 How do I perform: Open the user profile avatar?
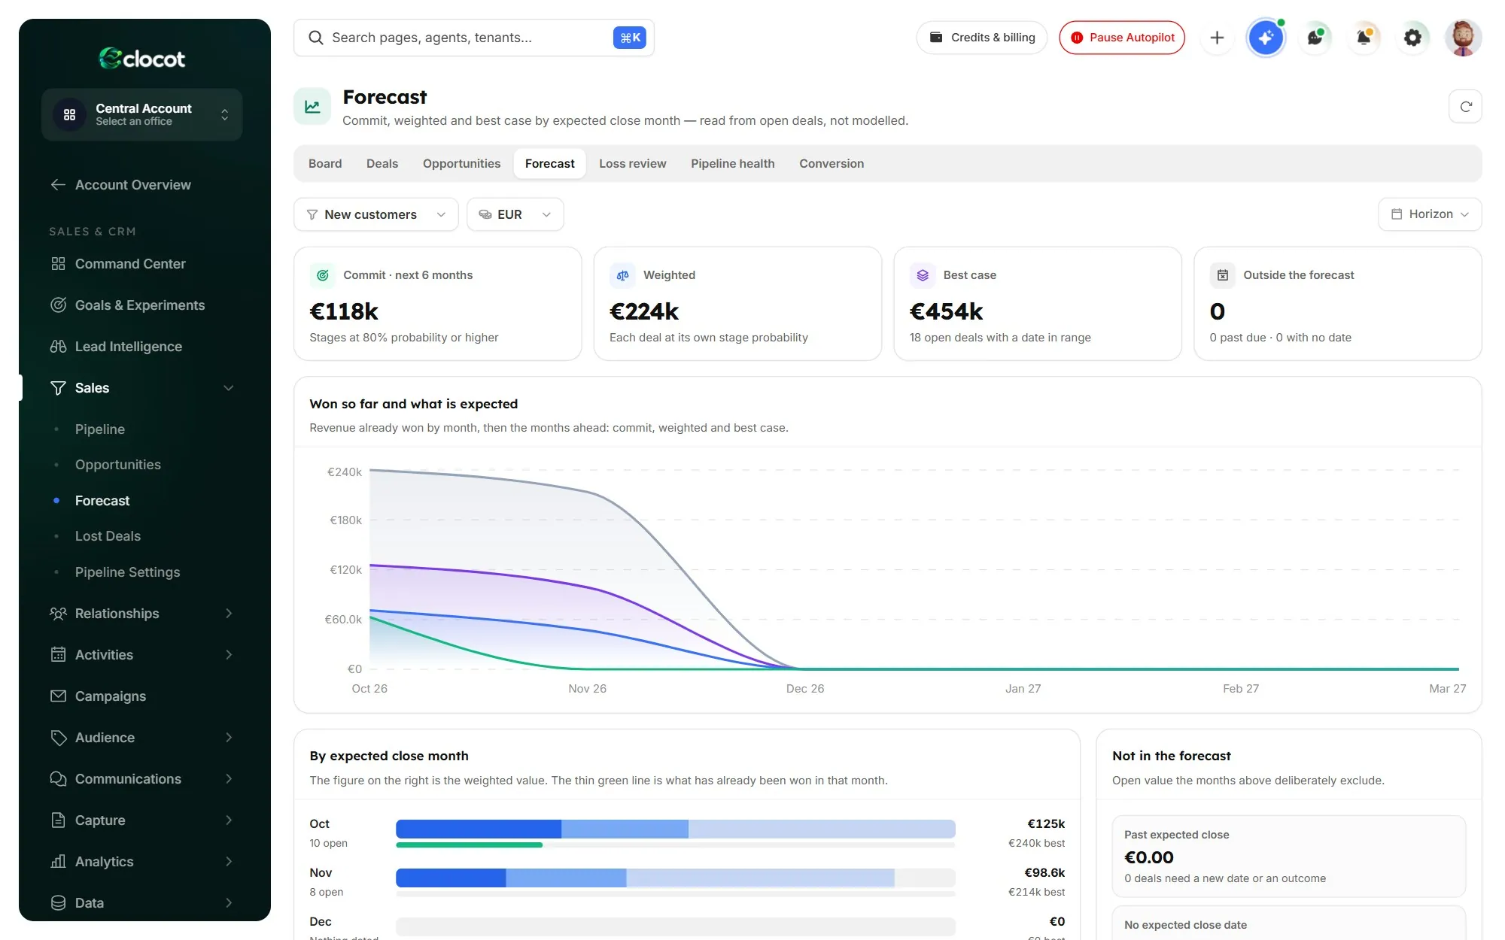pos(1463,38)
